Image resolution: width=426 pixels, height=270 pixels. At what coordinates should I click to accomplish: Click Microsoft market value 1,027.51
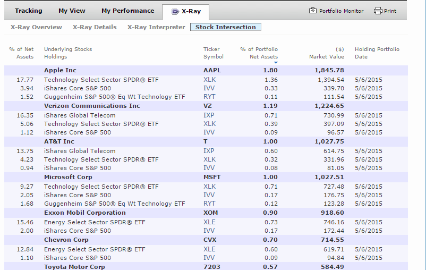point(329,177)
